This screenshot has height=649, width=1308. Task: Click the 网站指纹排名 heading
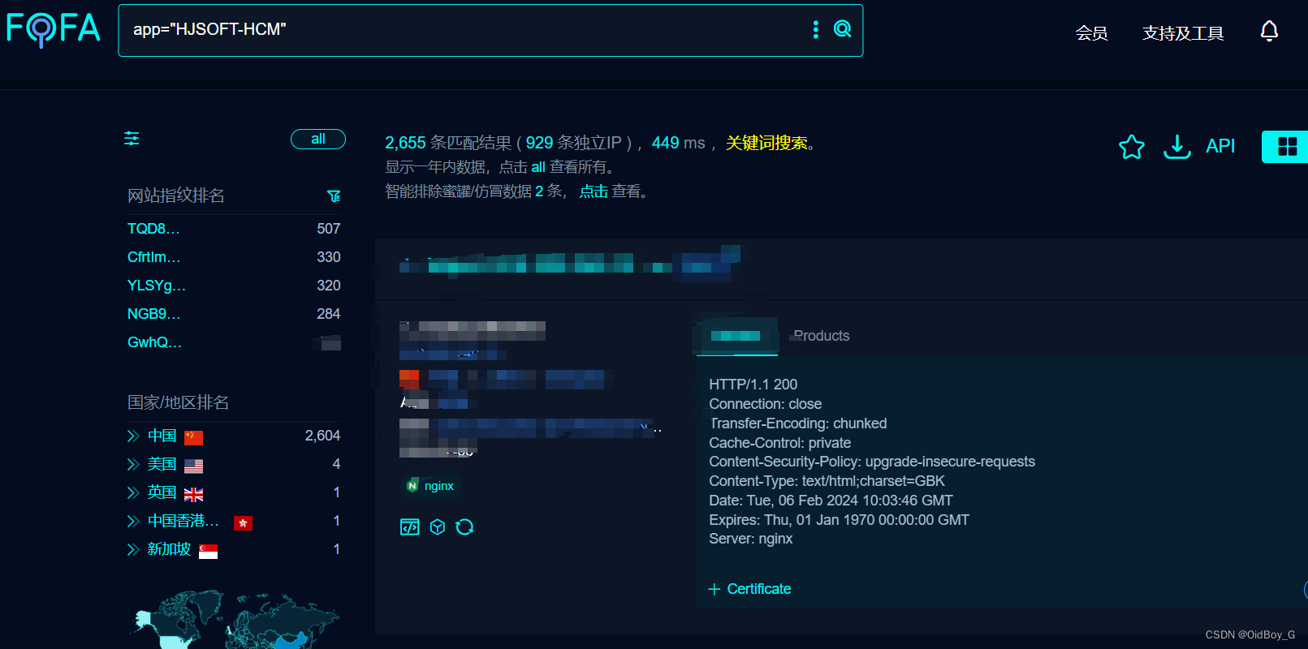175,196
